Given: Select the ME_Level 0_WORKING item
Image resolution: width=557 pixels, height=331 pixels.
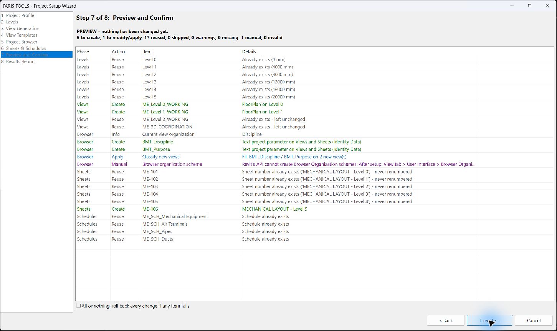Looking at the screenshot, I should coord(165,105).
